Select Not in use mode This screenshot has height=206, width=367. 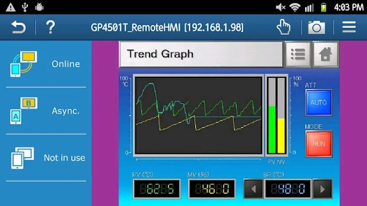click(46, 158)
